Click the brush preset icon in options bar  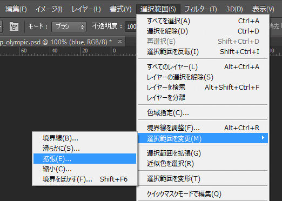point(14,26)
